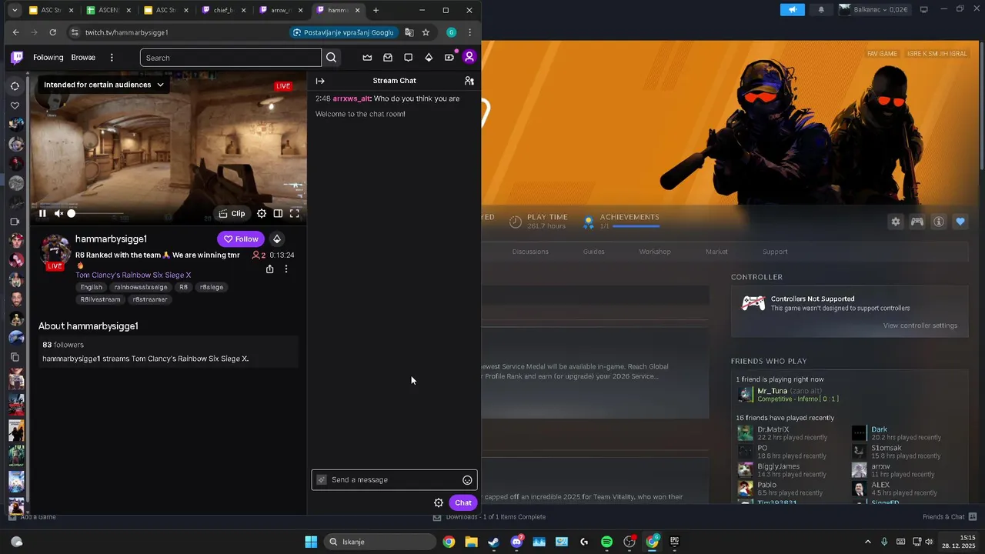Create a Clip of the stream
Image resolution: width=985 pixels, height=554 pixels.
tap(232, 213)
